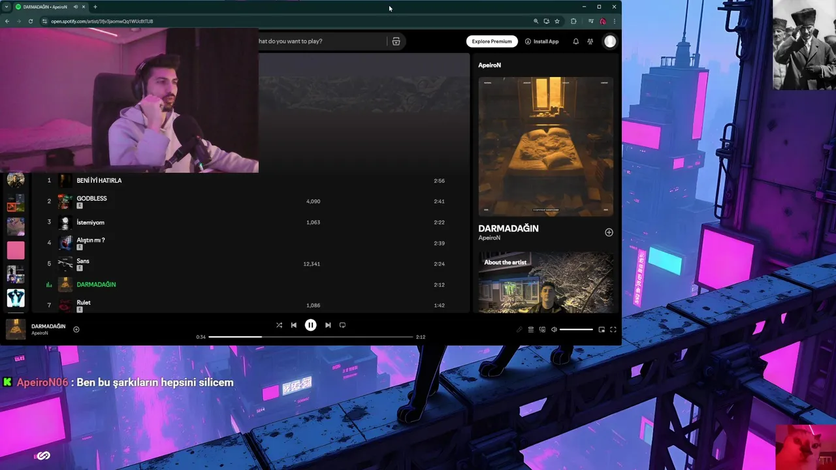Adjust the volume slider
836x470 pixels.
pyautogui.click(x=576, y=330)
